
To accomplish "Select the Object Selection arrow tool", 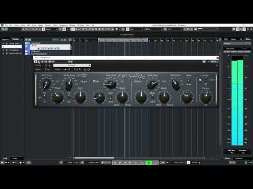I will [73, 29].
